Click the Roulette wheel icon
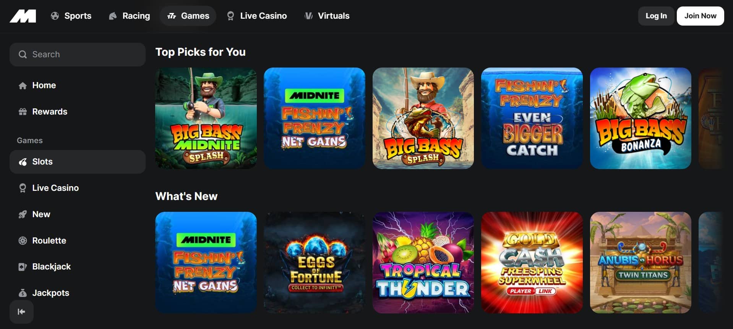The image size is (733, 329). (23, 241)
